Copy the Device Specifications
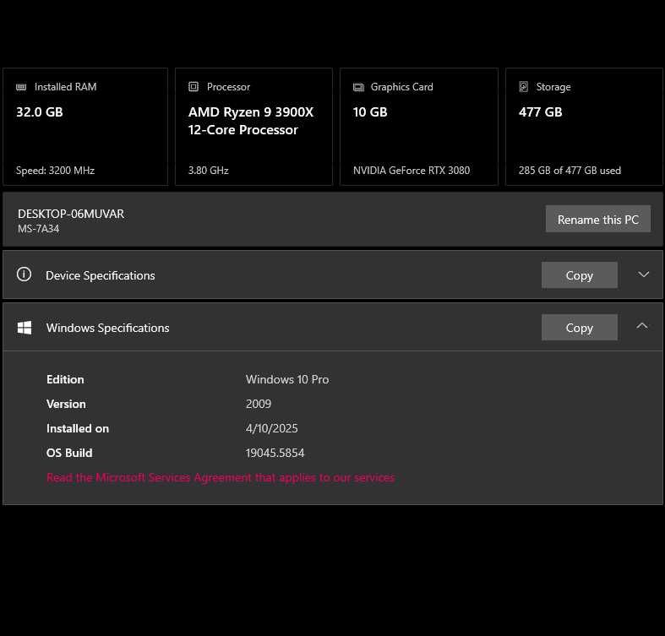 pos(580,275)
